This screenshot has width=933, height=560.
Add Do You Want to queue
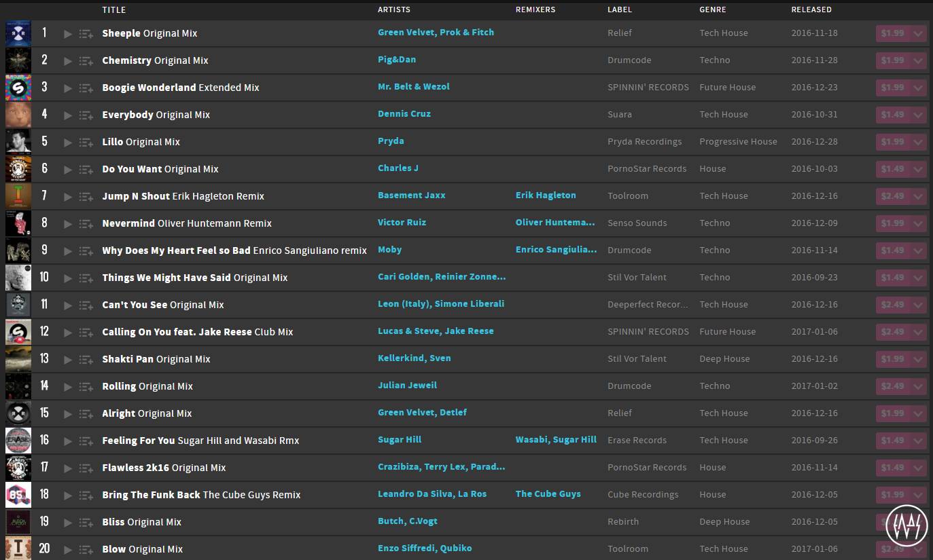point(86,169)
